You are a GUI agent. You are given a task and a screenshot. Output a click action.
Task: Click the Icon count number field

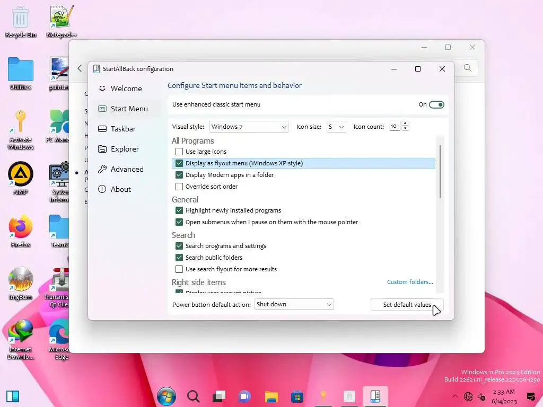395,126
